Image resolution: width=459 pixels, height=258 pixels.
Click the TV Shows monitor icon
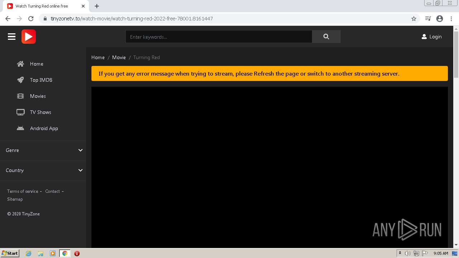pyautogui.click(x=20, y=112)
